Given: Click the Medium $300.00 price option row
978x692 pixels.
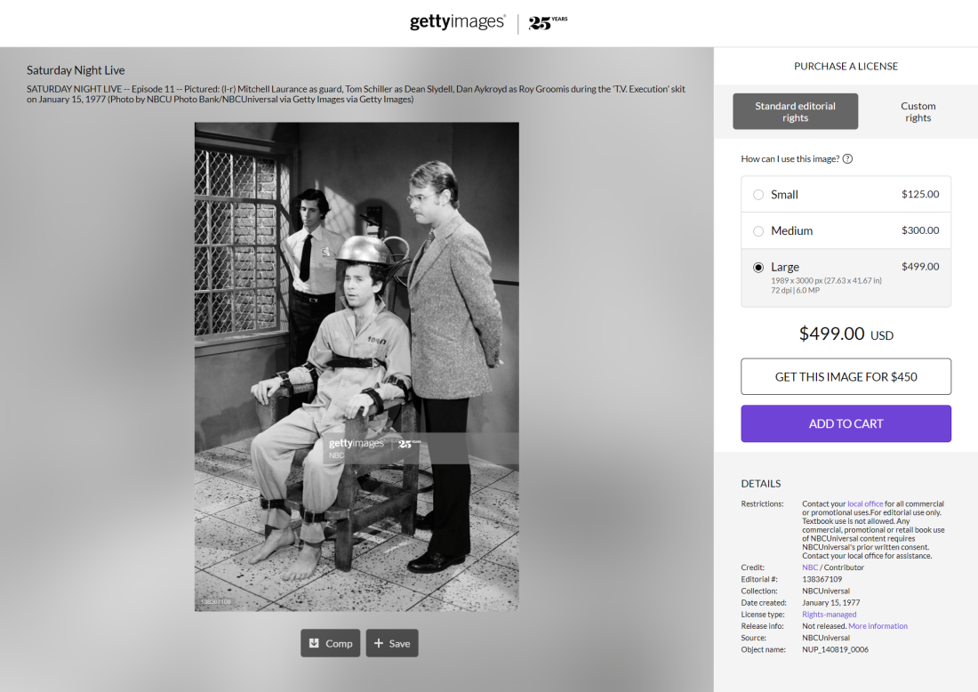Looking at the screenshot, I should point(846,231).
